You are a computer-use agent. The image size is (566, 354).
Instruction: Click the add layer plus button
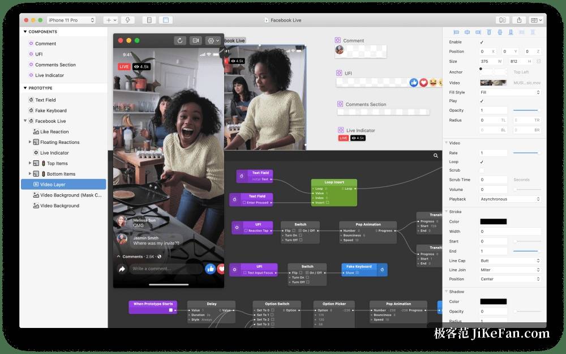tap(110, 20)
